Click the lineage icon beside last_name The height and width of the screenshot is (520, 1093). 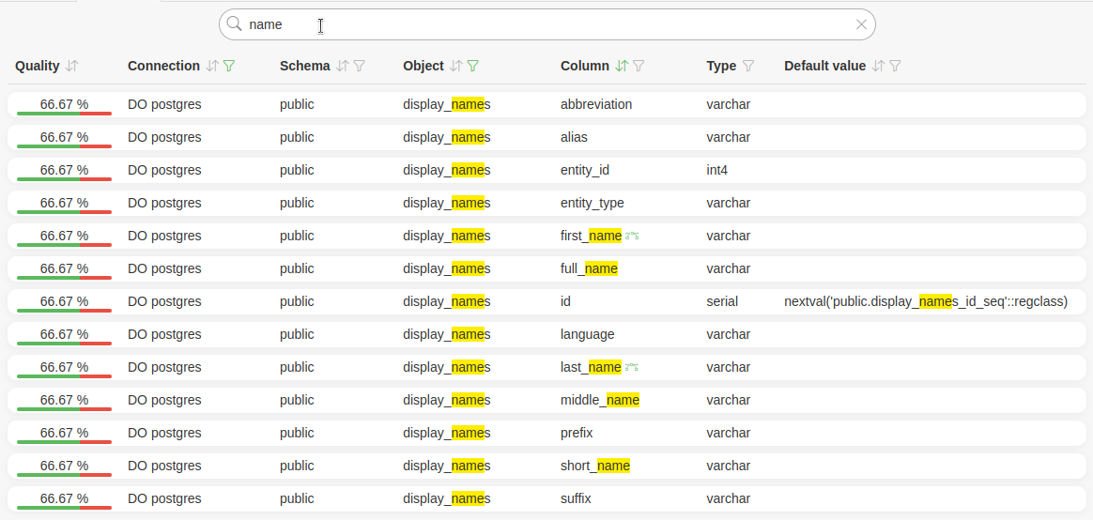[633, 368]
